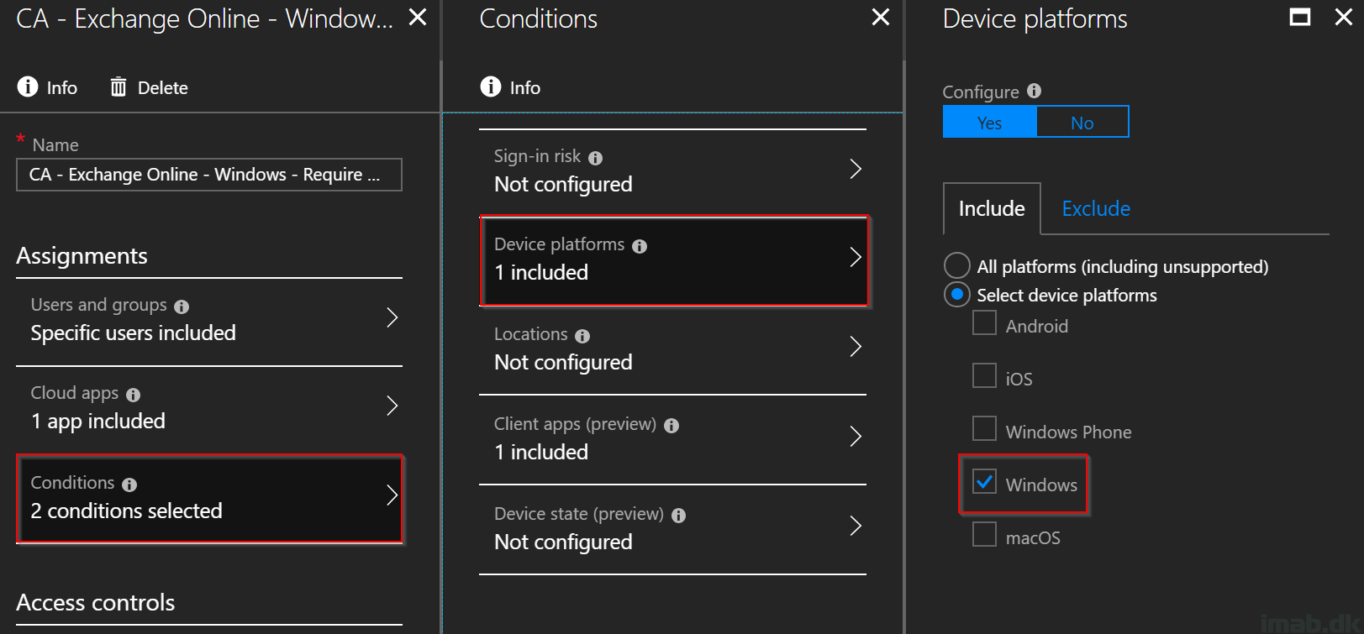Click info icon beside Device state (preview)
Image resolution: width=1364 pixels, height=634 pixels.
pos(679,516)
